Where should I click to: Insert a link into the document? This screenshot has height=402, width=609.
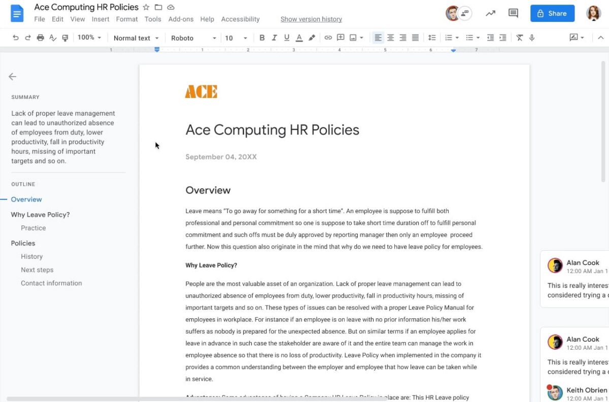pos(329,38)
